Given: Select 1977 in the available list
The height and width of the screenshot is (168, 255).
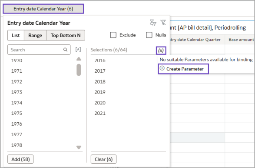Looking at the screenshot, I should (x=17, y=134).
